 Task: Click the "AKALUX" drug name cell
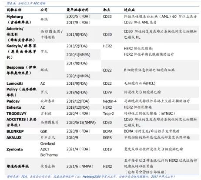[14, 137]
